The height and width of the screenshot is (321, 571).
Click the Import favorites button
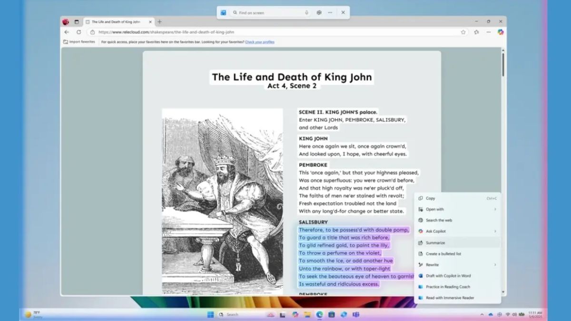point(79,42)
